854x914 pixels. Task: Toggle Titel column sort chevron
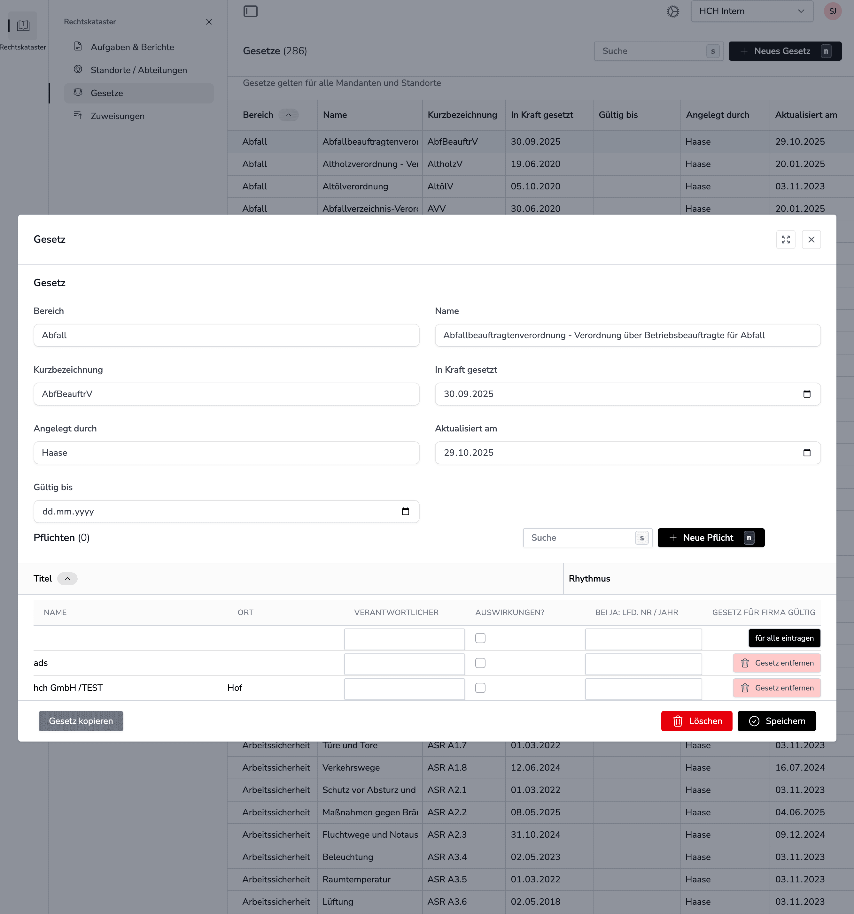coord(67,579)
